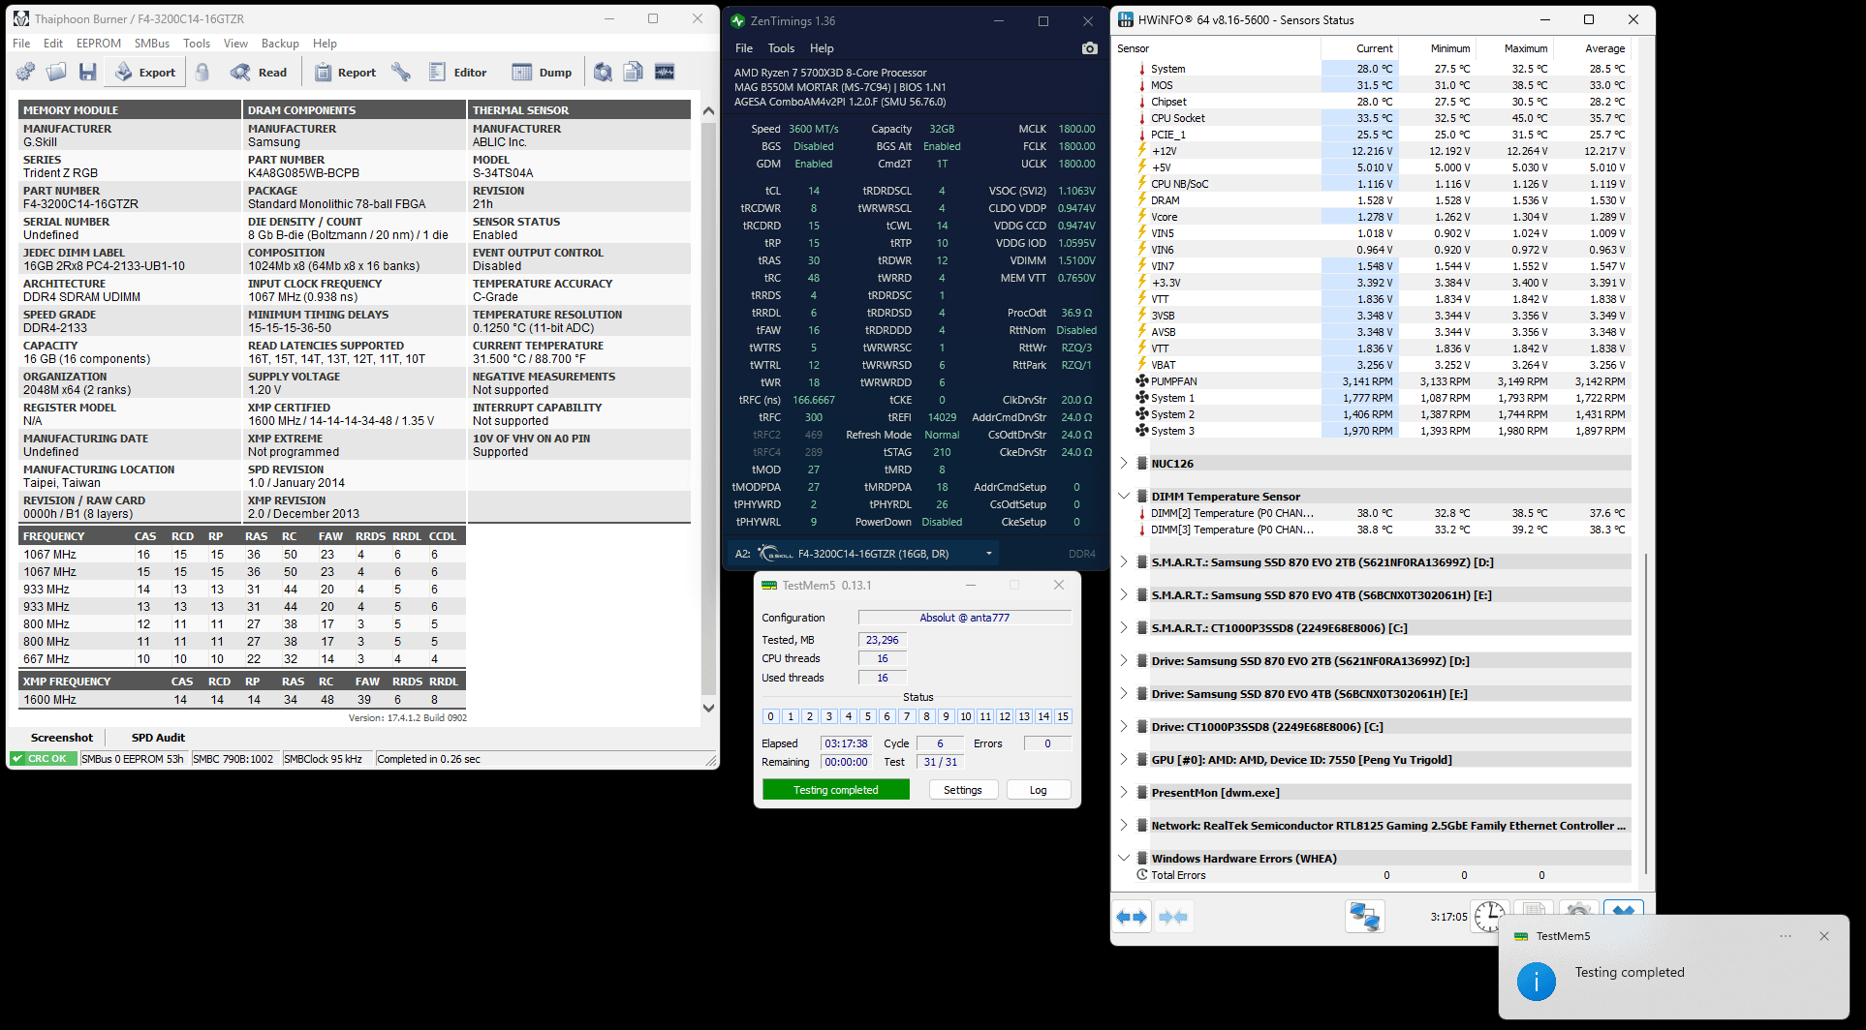
Task: Open the ZenTimings DIMM module dropdown
Action: click(x=988, y=554)
